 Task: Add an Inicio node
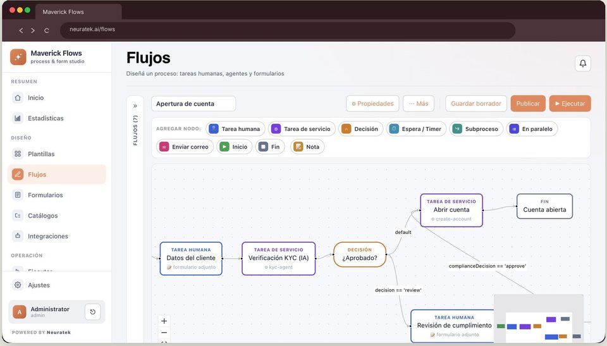pos(234,147)
